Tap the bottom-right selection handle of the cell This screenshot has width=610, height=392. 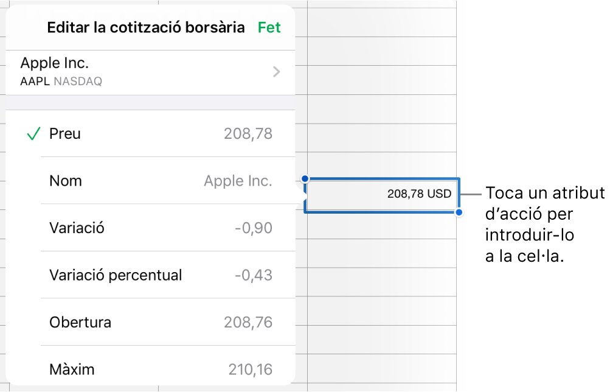click(460, 212)
